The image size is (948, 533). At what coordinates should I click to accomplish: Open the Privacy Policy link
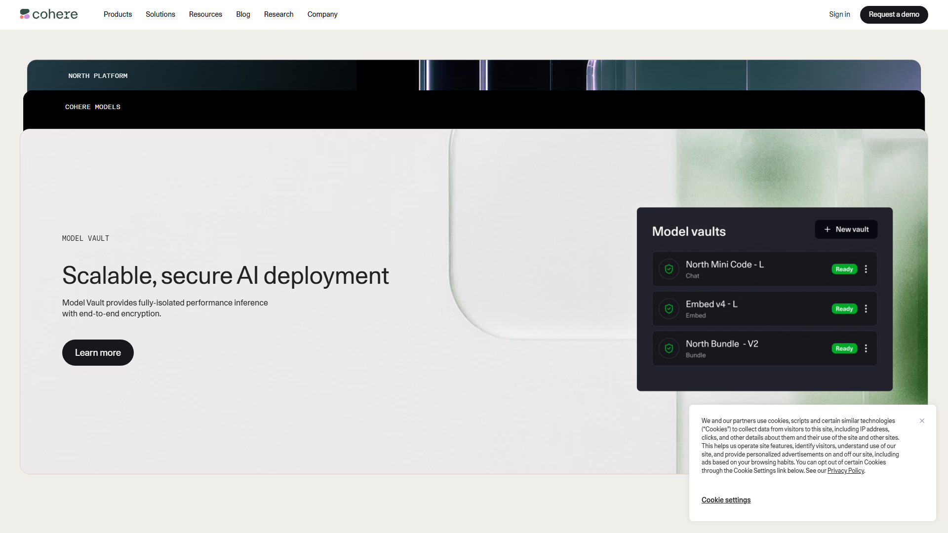846,471
